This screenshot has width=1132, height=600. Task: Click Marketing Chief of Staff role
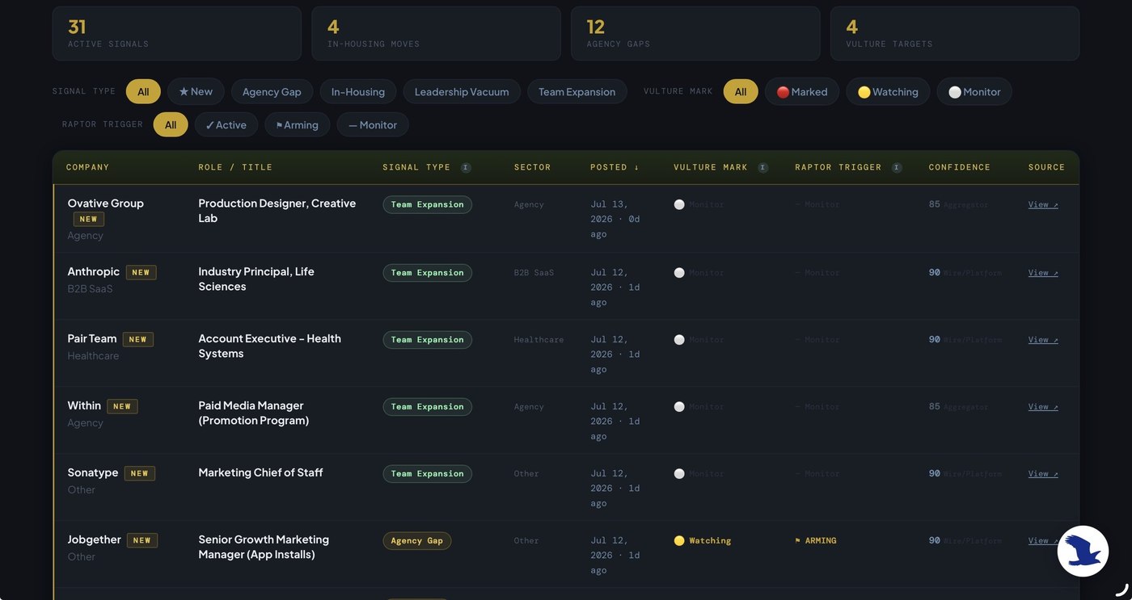pyautogui.click(x=260, y=472)
